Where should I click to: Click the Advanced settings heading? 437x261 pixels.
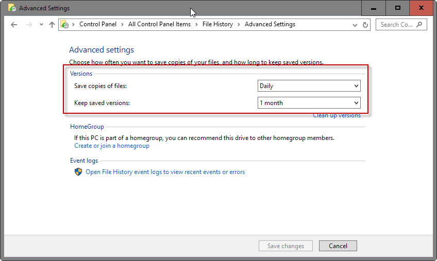pyautogui.click(x=102, y=50)
